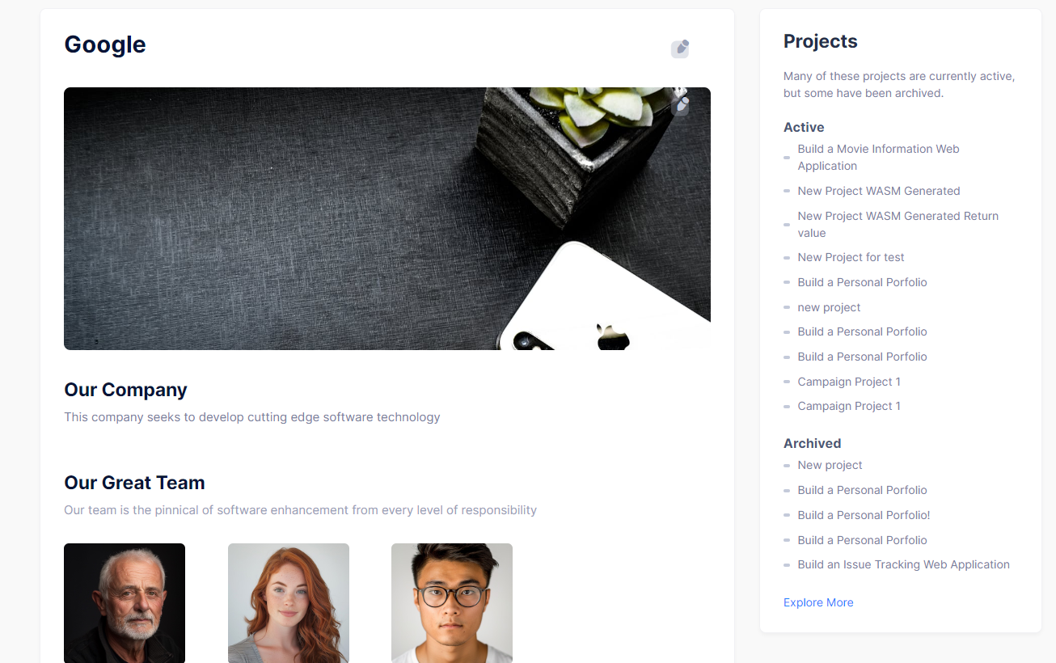The height and width of the screenshot is (663, 1056).
Task: Click the 'Our Company' heading
Action: tap(125, 390)
